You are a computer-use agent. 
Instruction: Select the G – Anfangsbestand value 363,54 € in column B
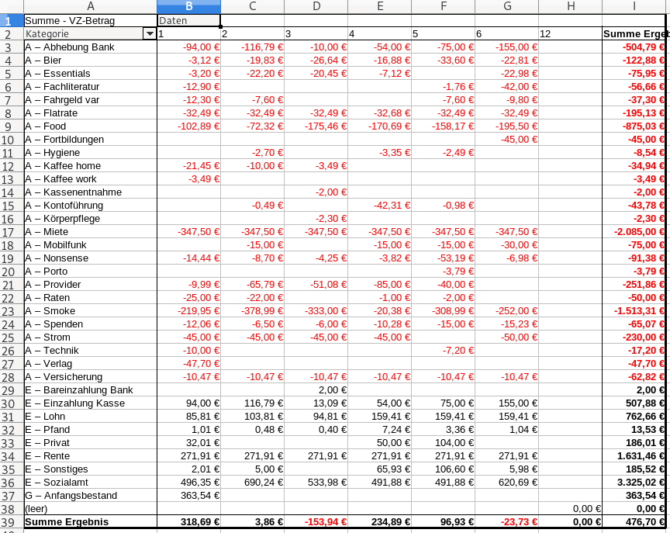pyautogui.click(x=188, y=496)
